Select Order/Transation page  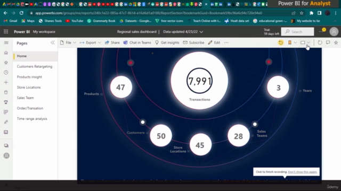[x=35, y=108]
